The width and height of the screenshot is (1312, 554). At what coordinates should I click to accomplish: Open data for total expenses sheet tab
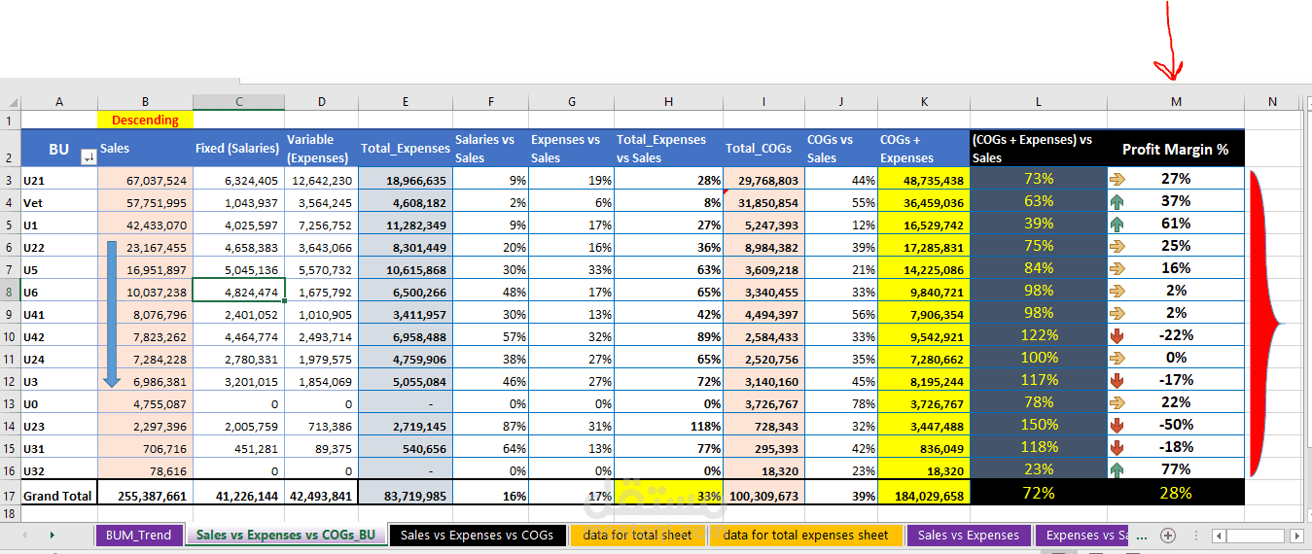805,535
